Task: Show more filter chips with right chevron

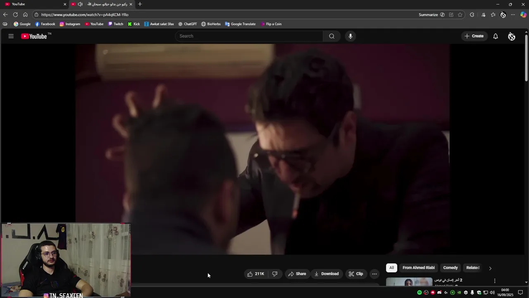Action: pyautogui.click(x=490, y=268)
